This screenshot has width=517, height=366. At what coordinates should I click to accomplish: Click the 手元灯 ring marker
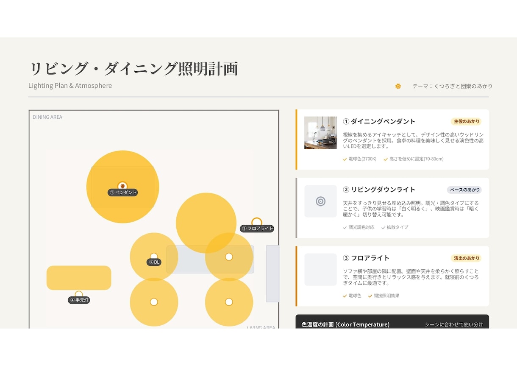78,294
